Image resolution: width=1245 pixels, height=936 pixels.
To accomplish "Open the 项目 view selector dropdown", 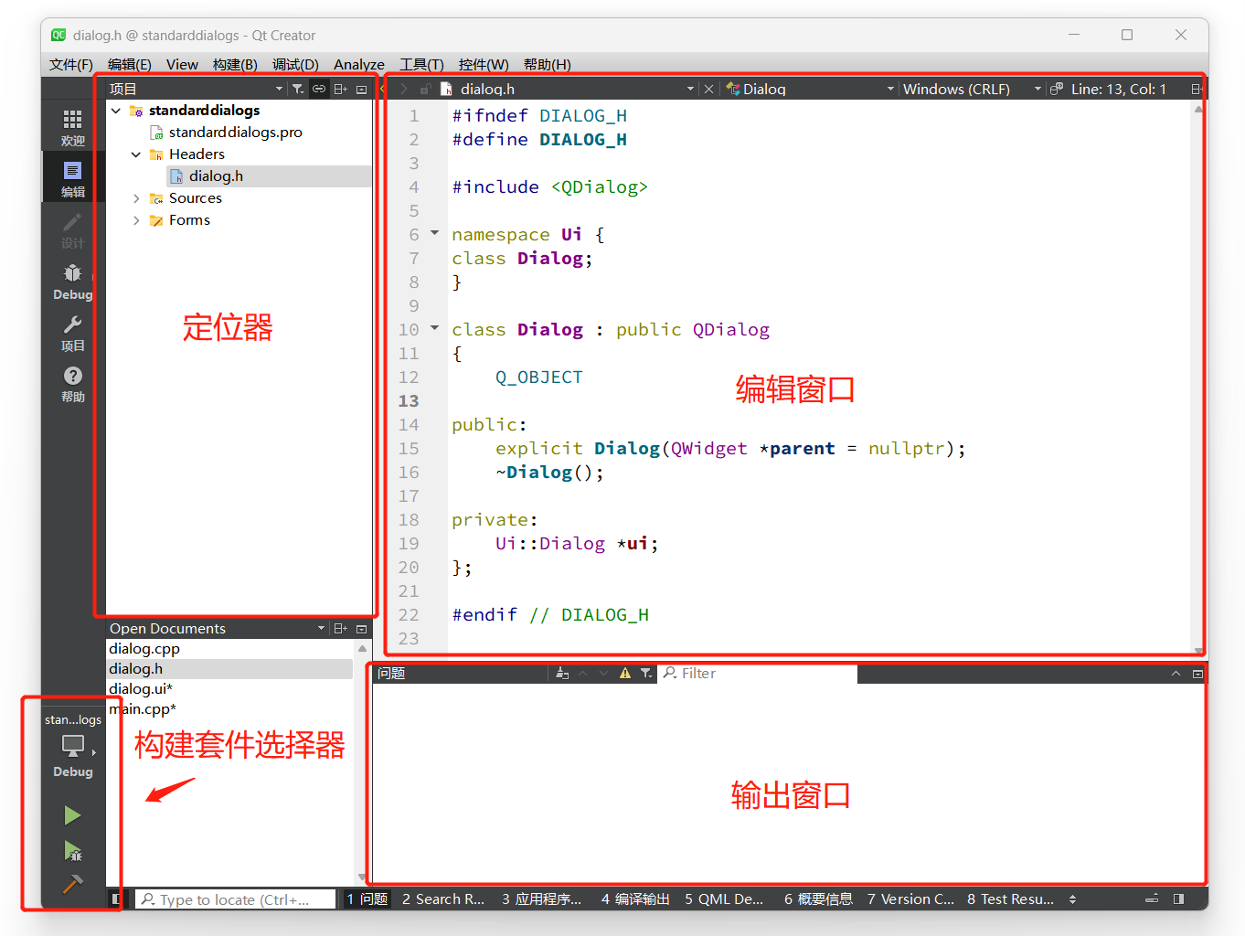I will [x=196, y=89].
